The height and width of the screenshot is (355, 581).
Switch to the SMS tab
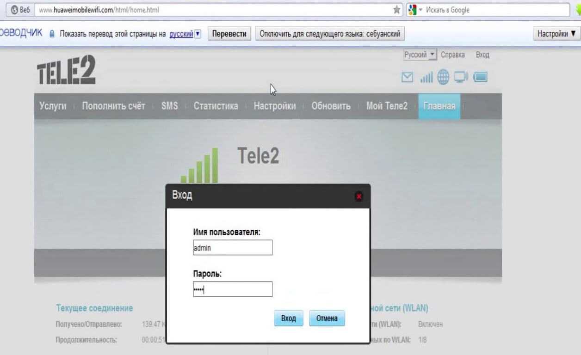tap(169, 106)
